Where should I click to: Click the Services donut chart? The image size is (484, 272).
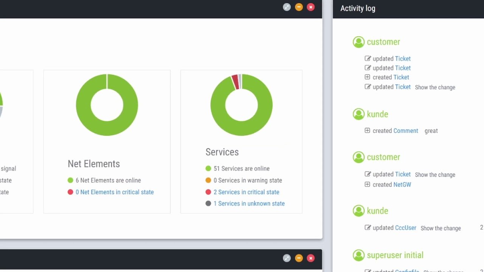click(241, 105)
